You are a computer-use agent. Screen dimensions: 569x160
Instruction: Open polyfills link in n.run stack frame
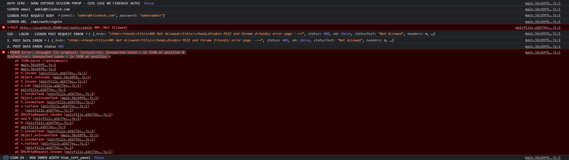tap(57, 85)
